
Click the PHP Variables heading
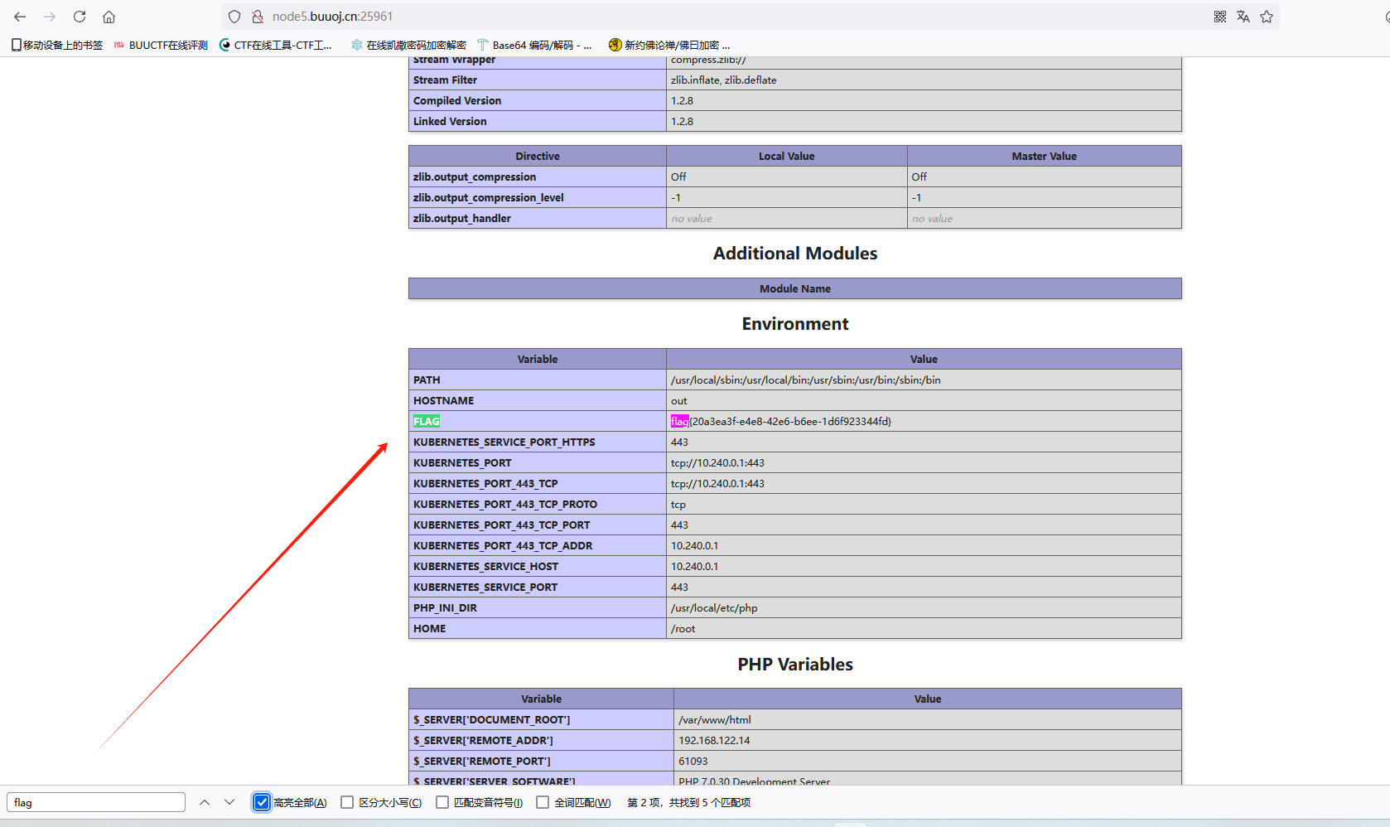(x=795, y=665)
